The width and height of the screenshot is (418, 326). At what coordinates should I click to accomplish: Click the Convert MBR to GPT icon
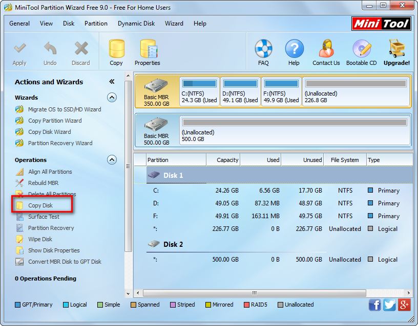tap(19, 262)
